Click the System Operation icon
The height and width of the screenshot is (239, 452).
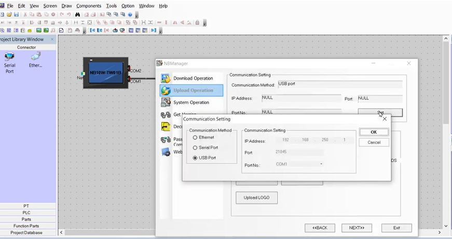[166, 102]
